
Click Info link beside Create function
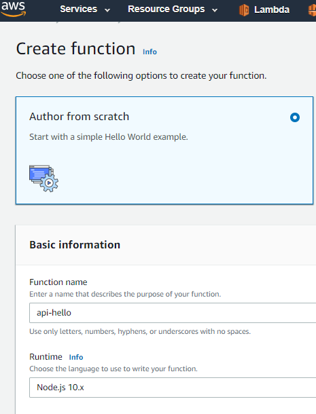point(150,52)
